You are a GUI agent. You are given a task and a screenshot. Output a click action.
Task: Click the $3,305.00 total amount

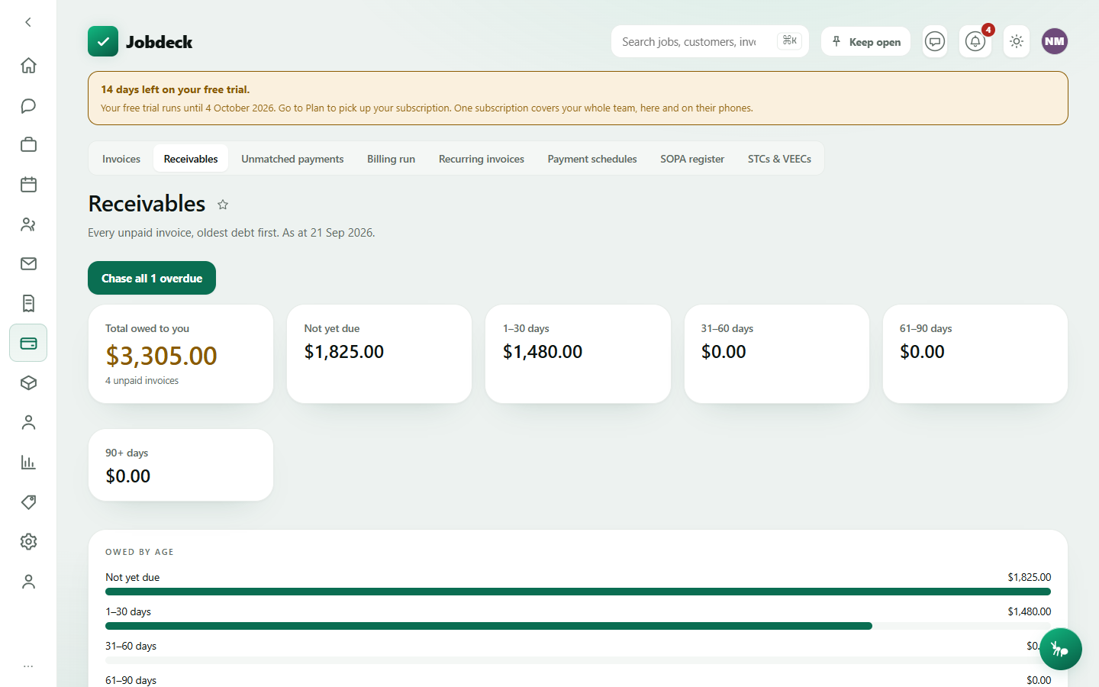pyautogui.click(x=161, y=356)
